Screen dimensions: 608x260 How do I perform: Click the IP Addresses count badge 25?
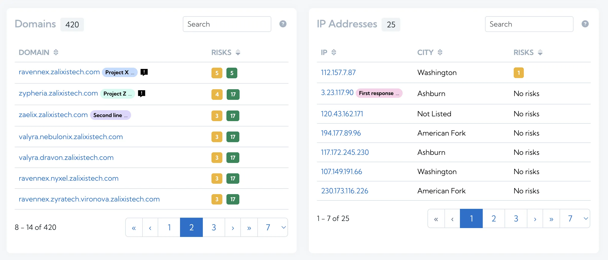(391, 25)
